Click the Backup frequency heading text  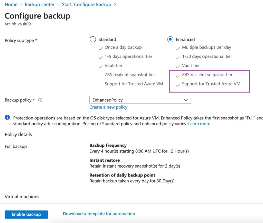click(108, 146)
